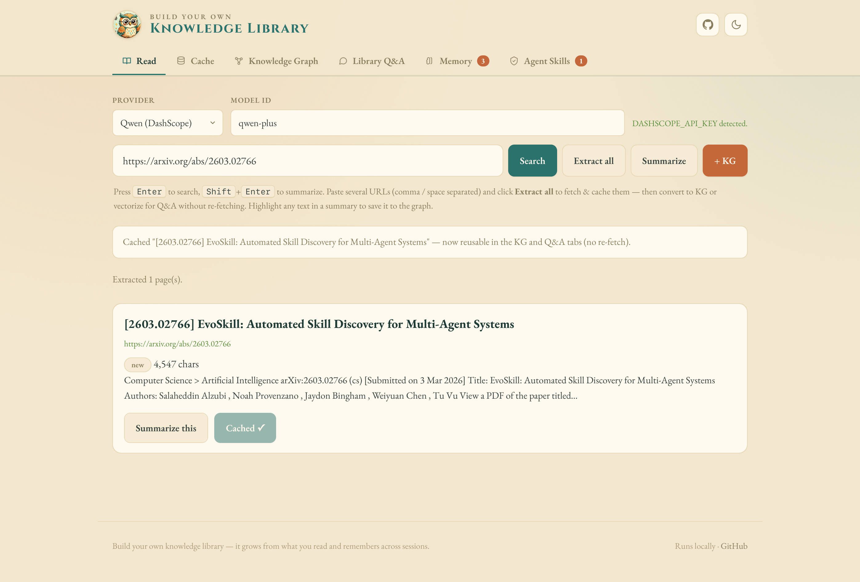This screenshot has width=860, height=582.
Task: Open the Agent Skills tab
Action: 549,61
